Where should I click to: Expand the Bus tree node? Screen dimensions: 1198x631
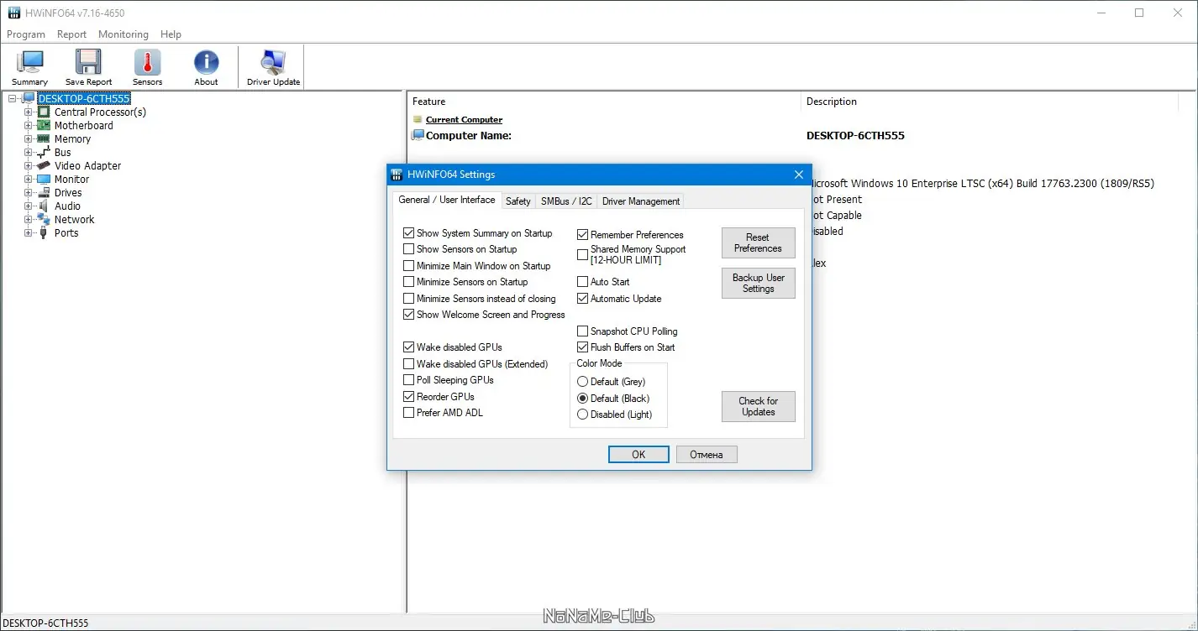click(29, 153)
